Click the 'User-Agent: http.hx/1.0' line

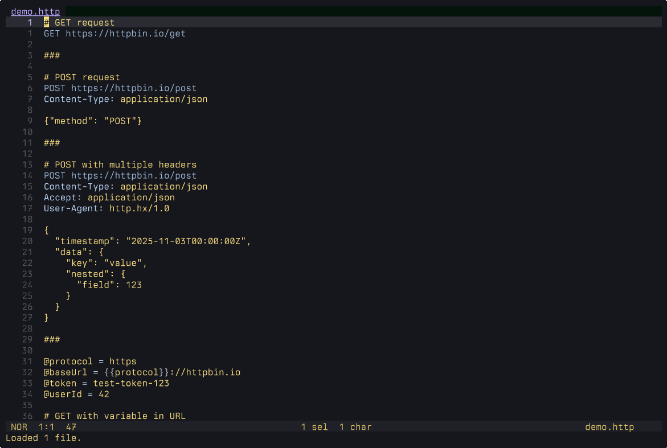(x=107, y=209)
